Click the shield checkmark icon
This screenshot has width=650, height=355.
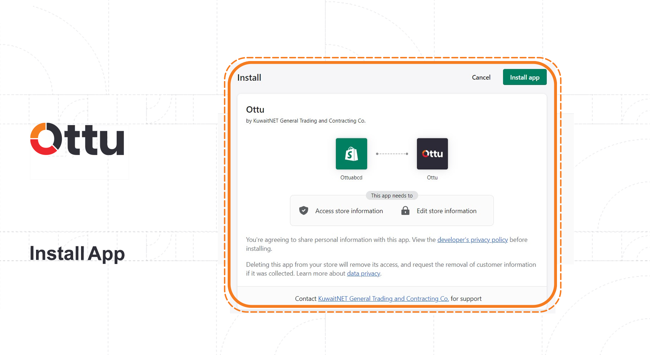303,211
